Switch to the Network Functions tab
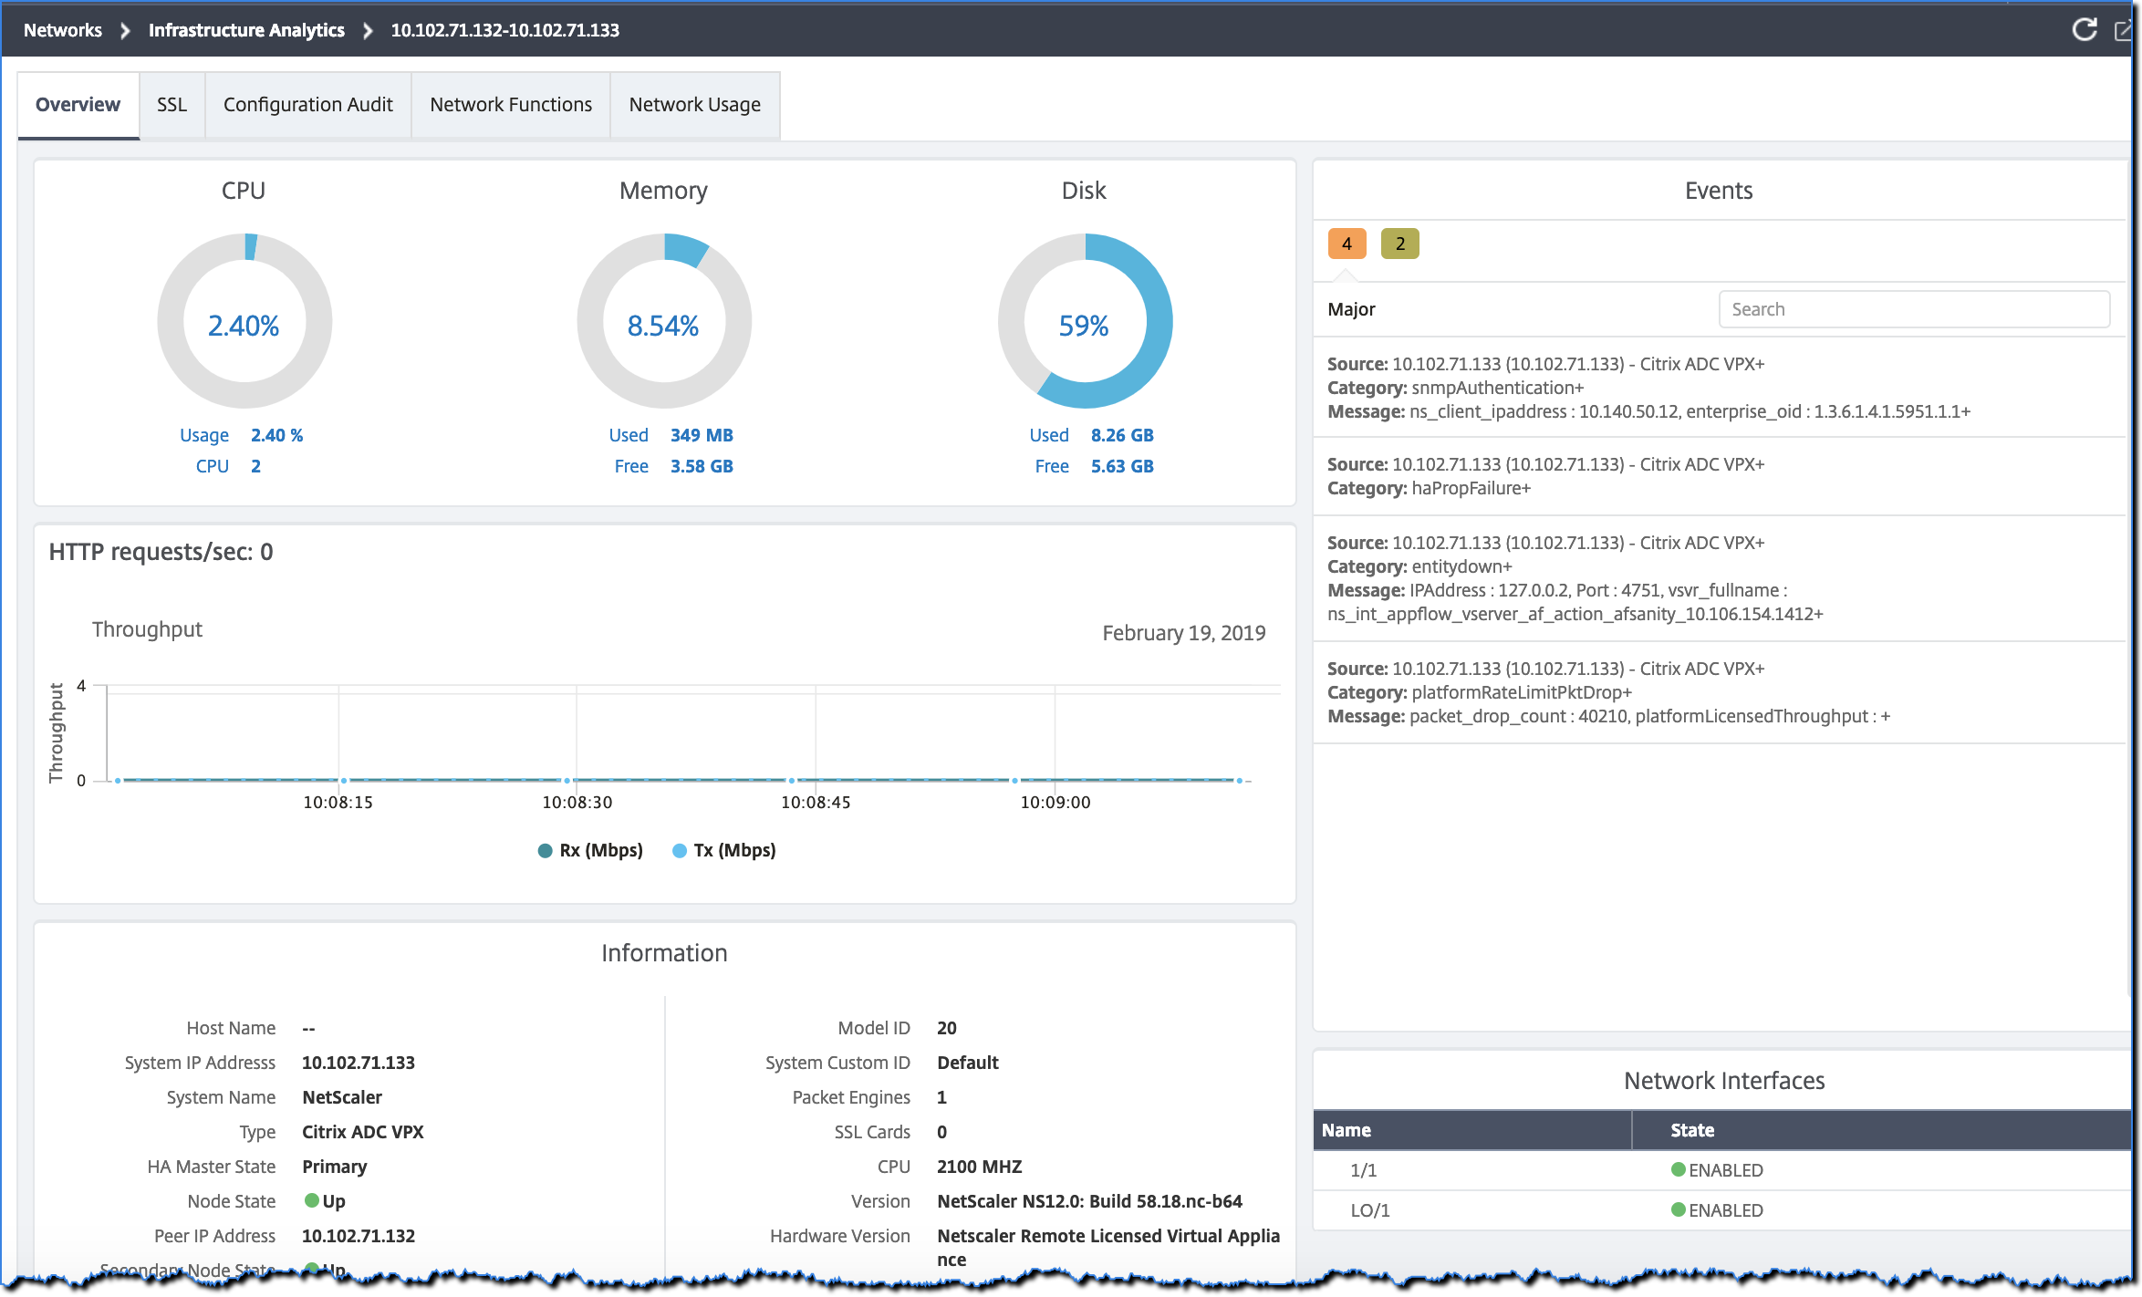 (511, 105)
